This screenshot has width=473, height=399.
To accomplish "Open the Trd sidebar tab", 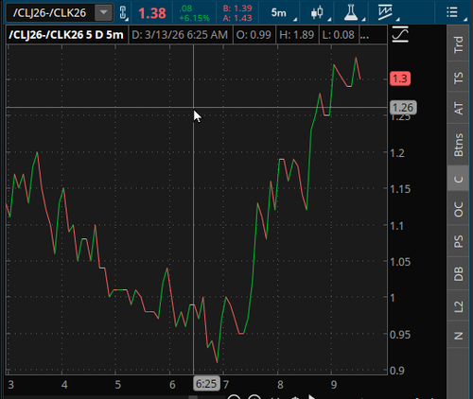I will coord(458,44).
